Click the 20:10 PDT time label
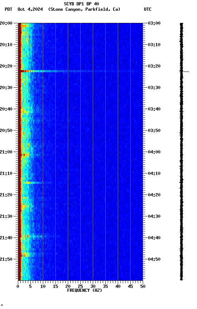 [x=6, y=45]
